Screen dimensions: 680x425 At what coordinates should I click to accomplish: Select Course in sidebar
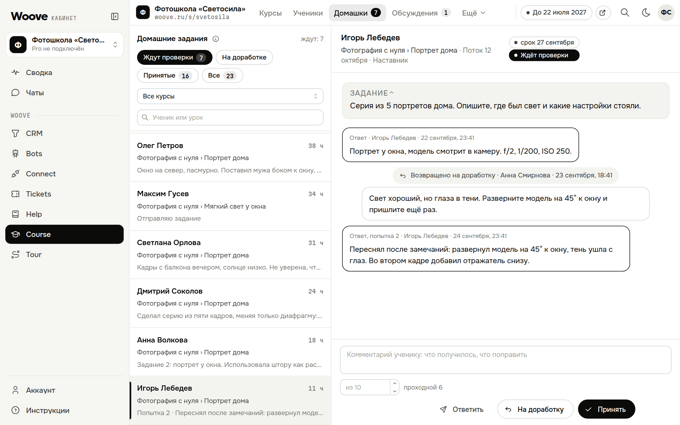(64, 234)
